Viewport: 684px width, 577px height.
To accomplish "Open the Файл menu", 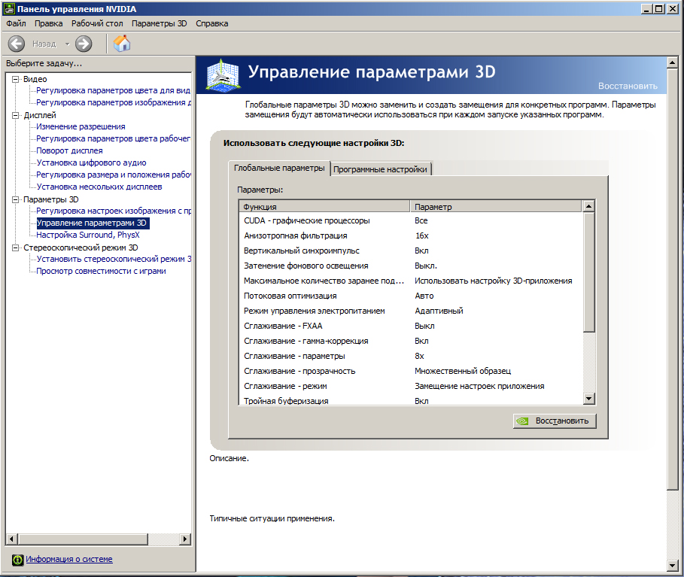I will (16, 23).
